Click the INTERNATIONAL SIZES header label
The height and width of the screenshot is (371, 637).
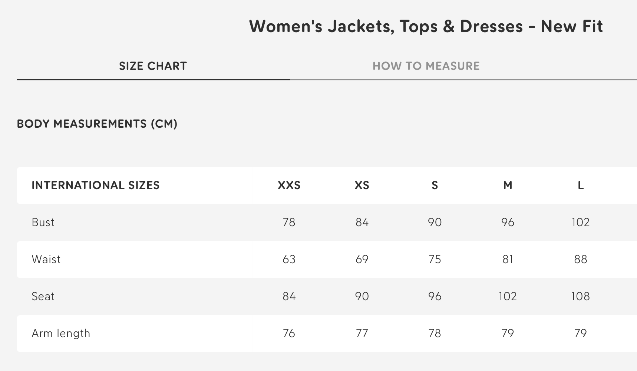coord(95,185)
